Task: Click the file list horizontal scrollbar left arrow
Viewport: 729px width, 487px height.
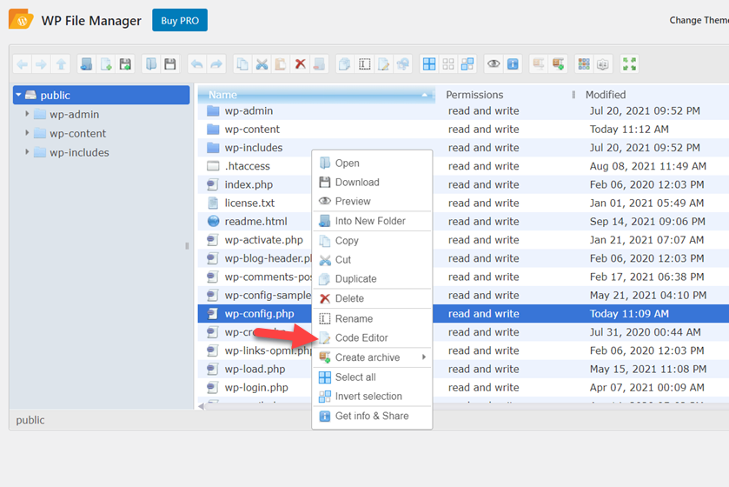Action: (201, 406)
